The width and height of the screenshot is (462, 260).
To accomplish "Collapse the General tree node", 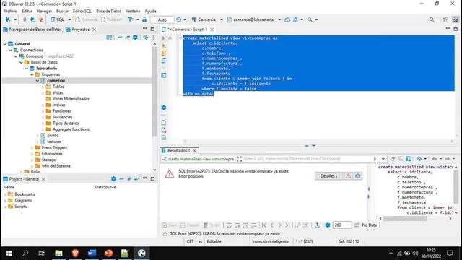I will pos(5,44).
